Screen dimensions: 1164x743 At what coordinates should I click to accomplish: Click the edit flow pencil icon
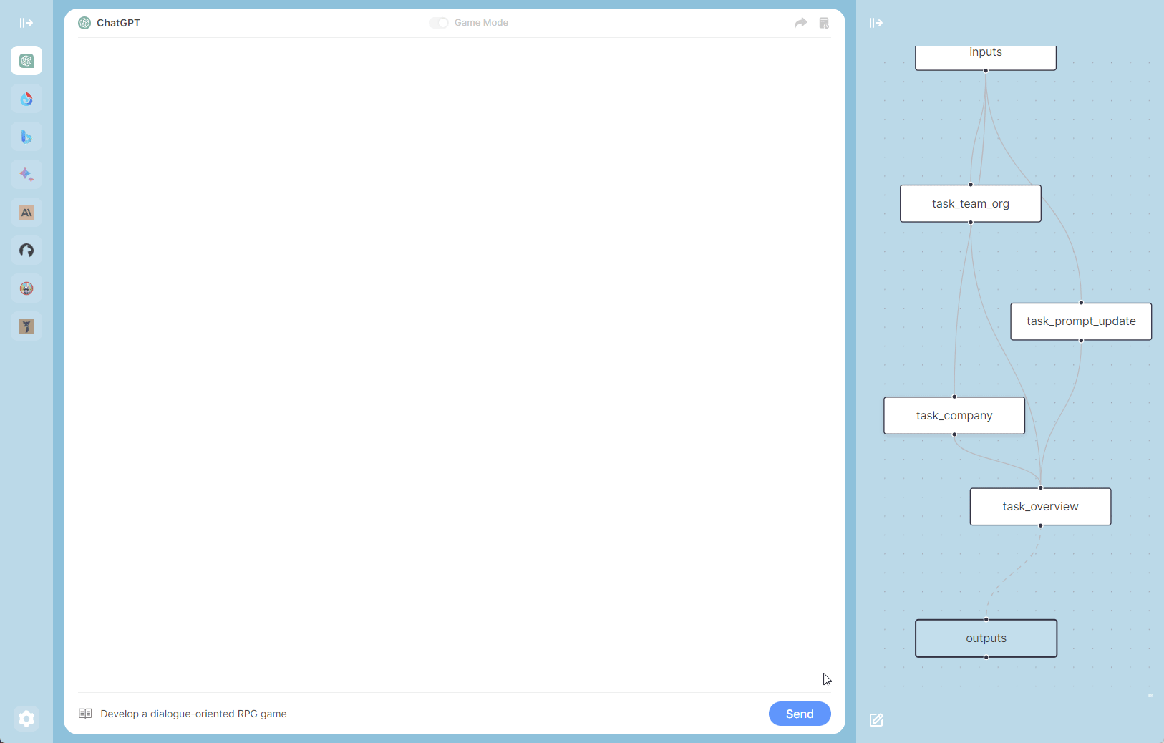coord(876,720)
